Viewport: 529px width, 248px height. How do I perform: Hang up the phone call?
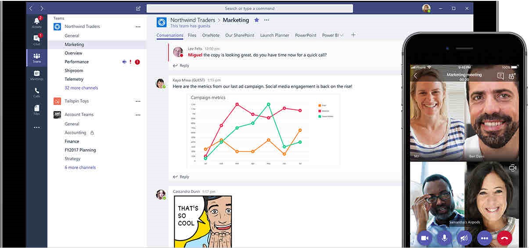(504, 238)
